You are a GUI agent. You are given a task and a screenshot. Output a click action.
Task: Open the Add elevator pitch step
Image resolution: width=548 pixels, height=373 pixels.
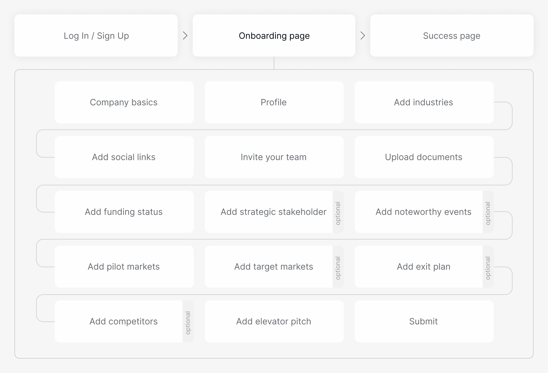pos(274,321)
